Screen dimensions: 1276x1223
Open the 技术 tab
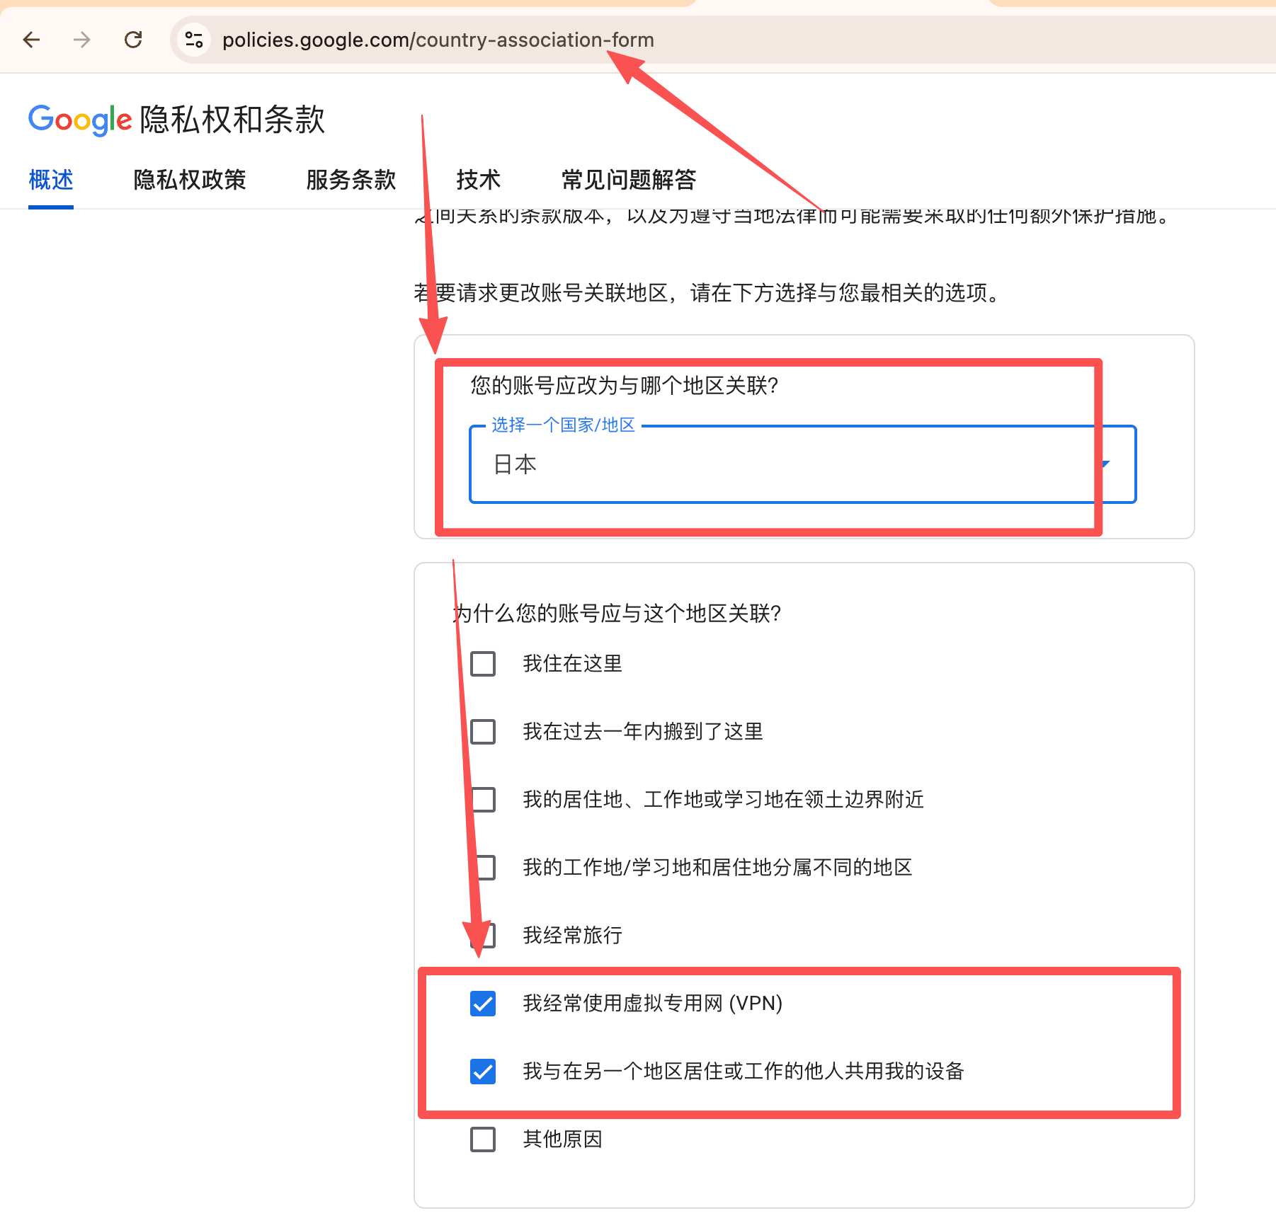pyautogui.click(x=479, y=180)
